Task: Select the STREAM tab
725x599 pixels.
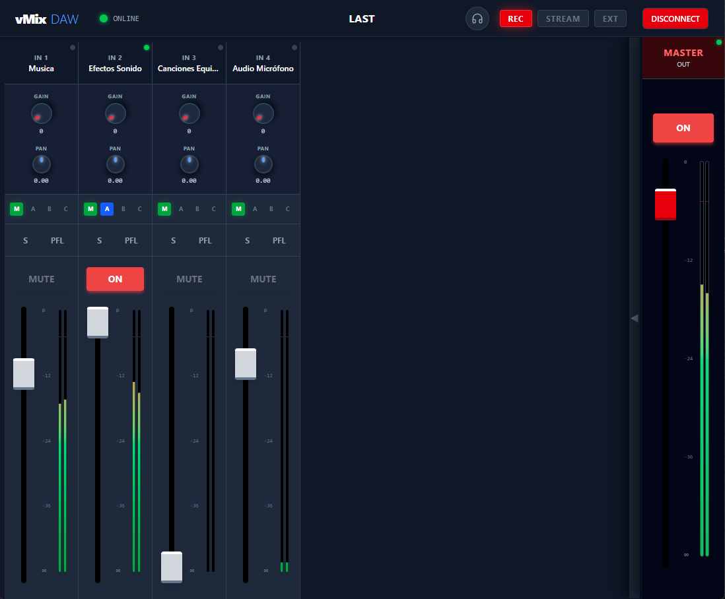Action: tap(563, 18)
